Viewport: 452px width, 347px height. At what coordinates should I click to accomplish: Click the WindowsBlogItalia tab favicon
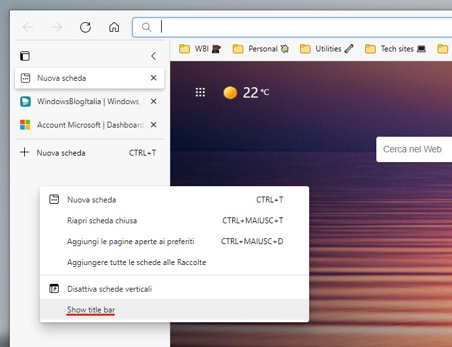tap(25, 102)
